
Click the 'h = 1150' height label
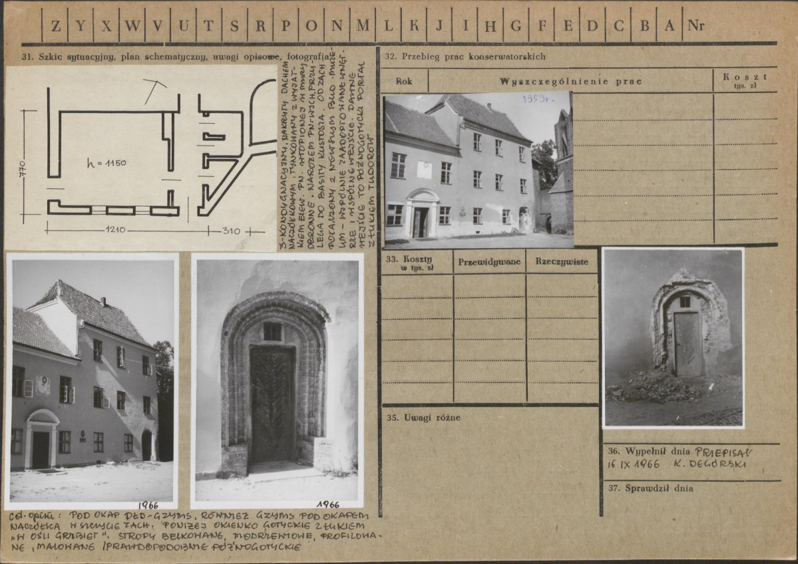tap(106, 162)
